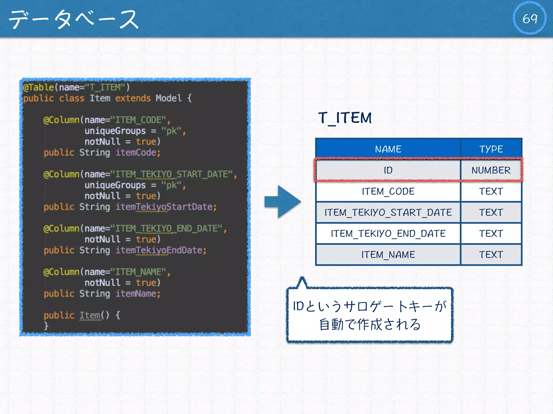Screen dimensions: 553x414
Task: Click the itemName field declaration
Action: tap(102, 294)
